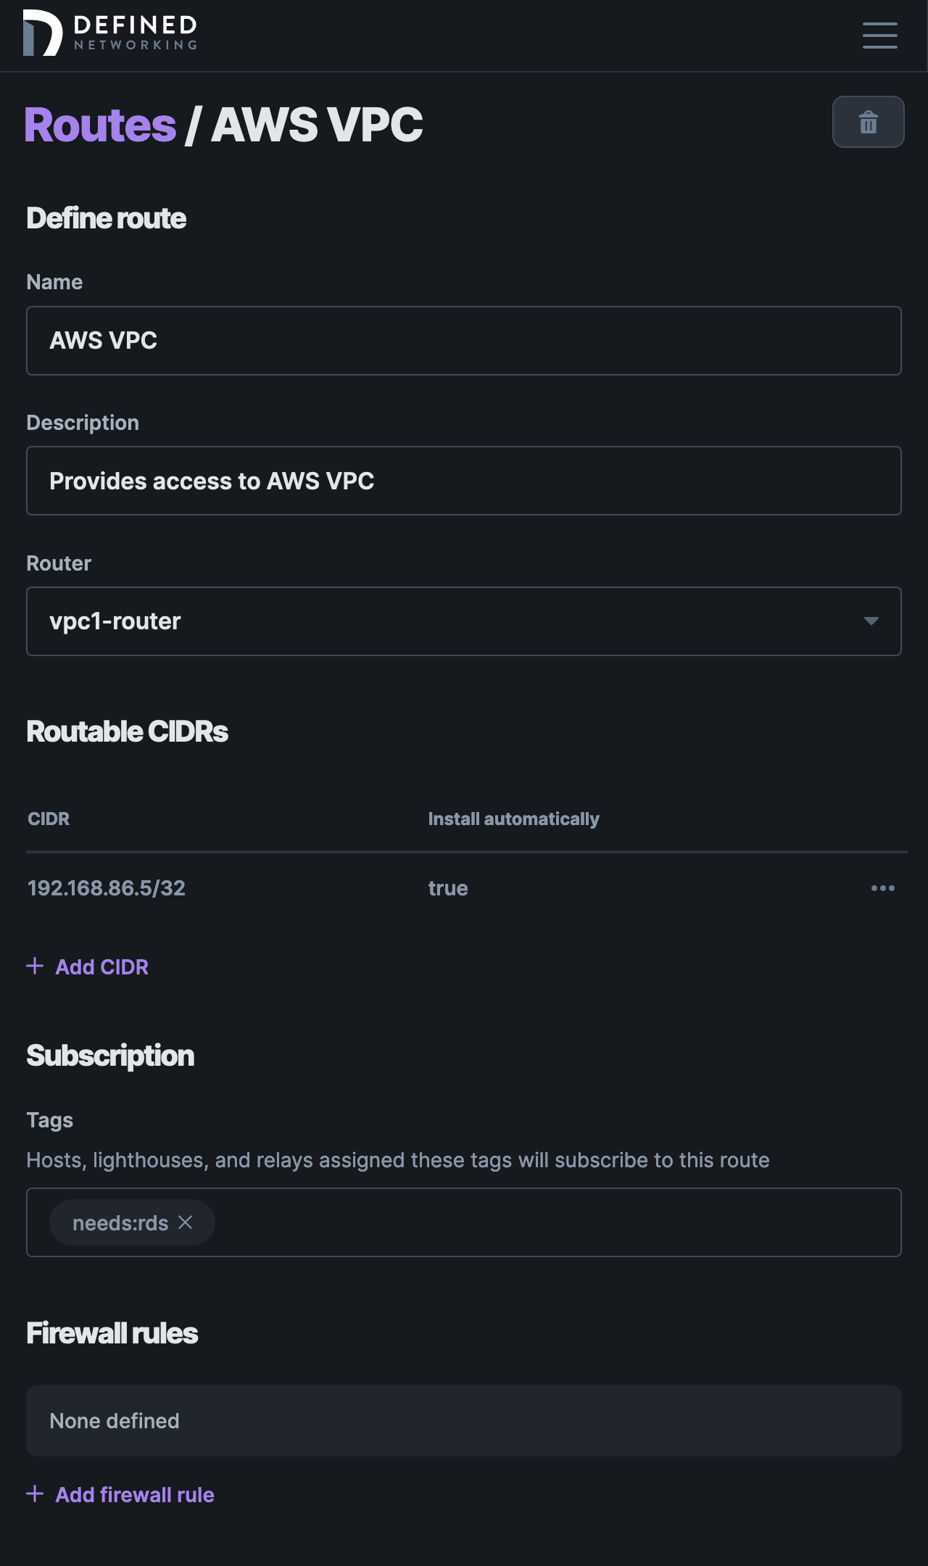Click inside the Description field
This screenshot has width=928, height=1566.
point(464,481)
